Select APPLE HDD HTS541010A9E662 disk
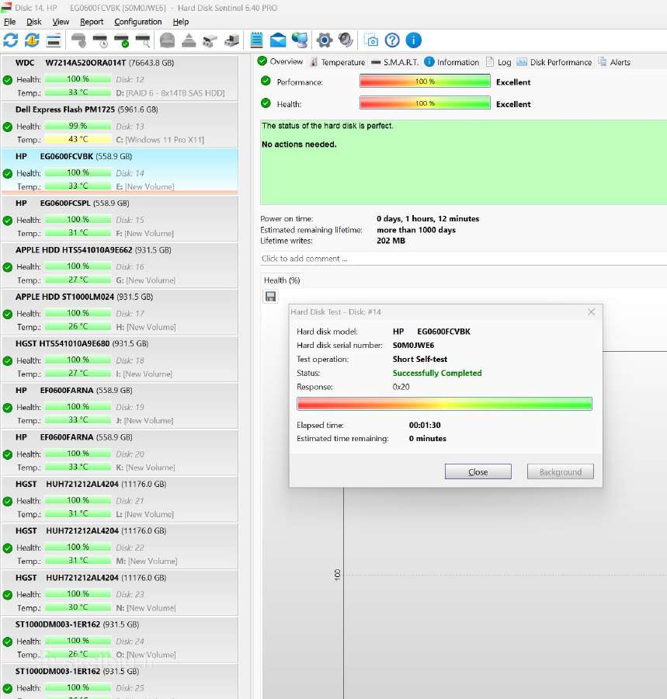Image resolution: width=667 pixels, height=699 pixels. point(120,265)
